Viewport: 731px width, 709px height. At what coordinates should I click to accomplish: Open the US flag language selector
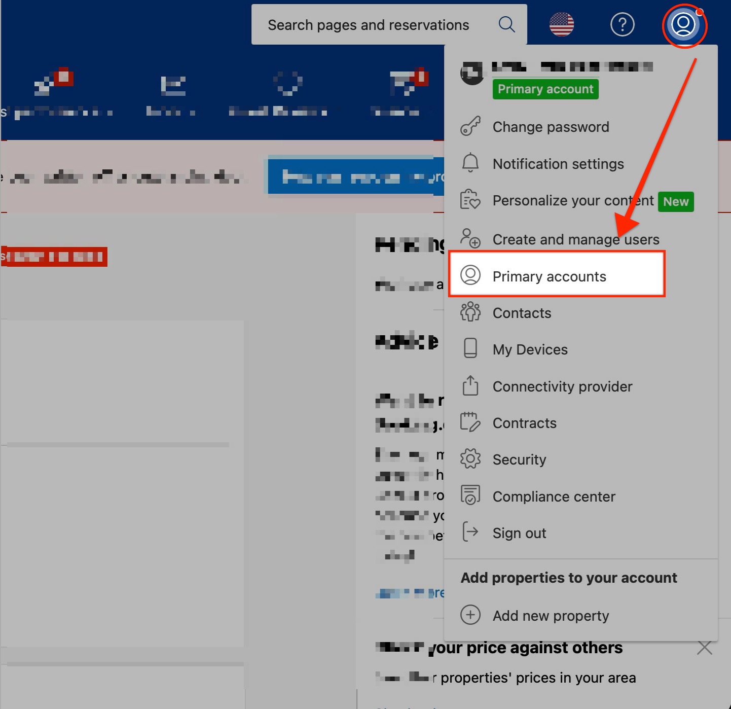561,24
